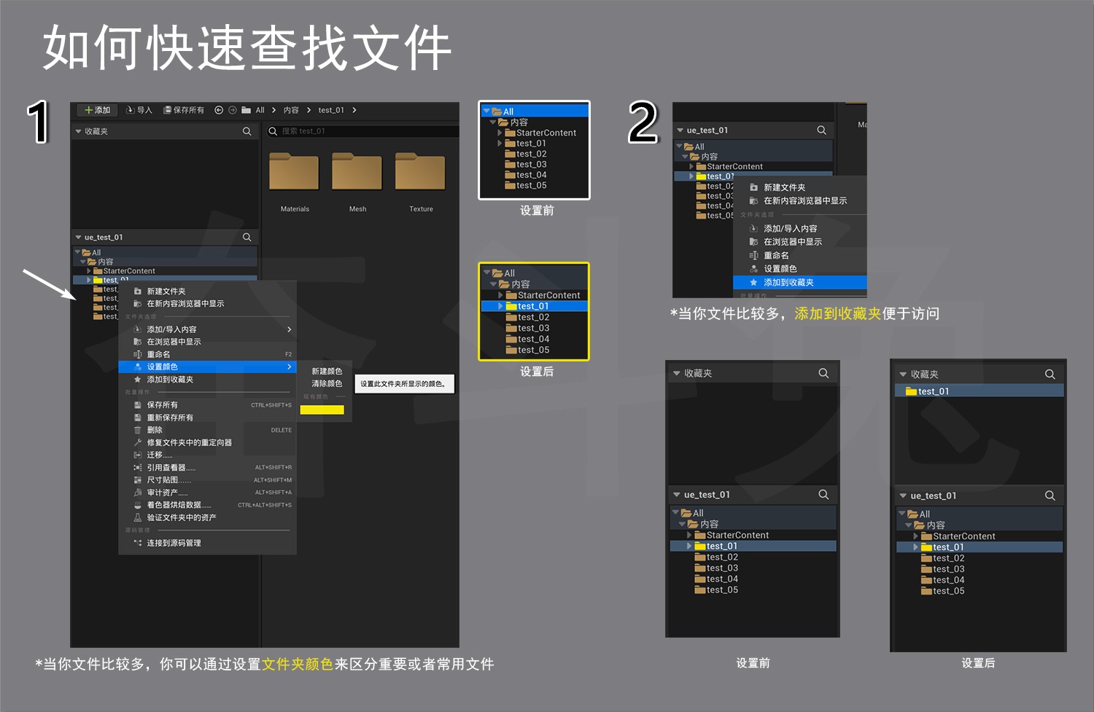Image resolution: width=1094 pixels, height=712 pixels.
Task: Click the flask icon for 验证文件夹中的资产
Action: (137, 517)
